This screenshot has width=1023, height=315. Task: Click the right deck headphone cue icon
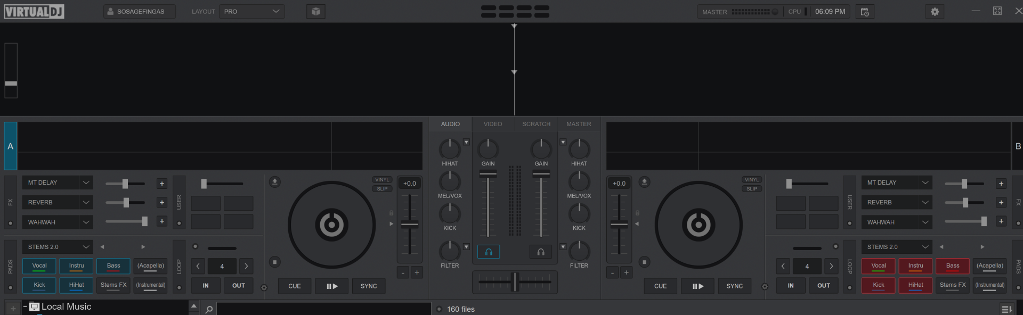point(540,252)
